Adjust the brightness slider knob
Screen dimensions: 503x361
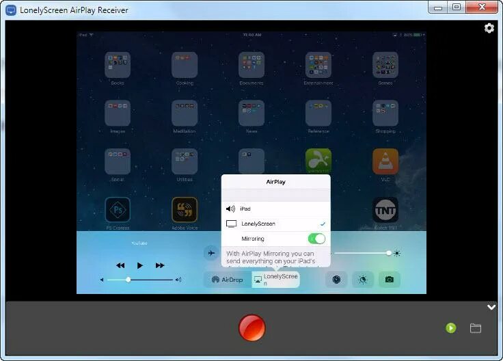coord(388,253)
